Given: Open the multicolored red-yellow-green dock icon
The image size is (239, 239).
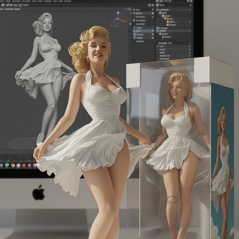Looking at the screenshot, I should click(13, 165).
